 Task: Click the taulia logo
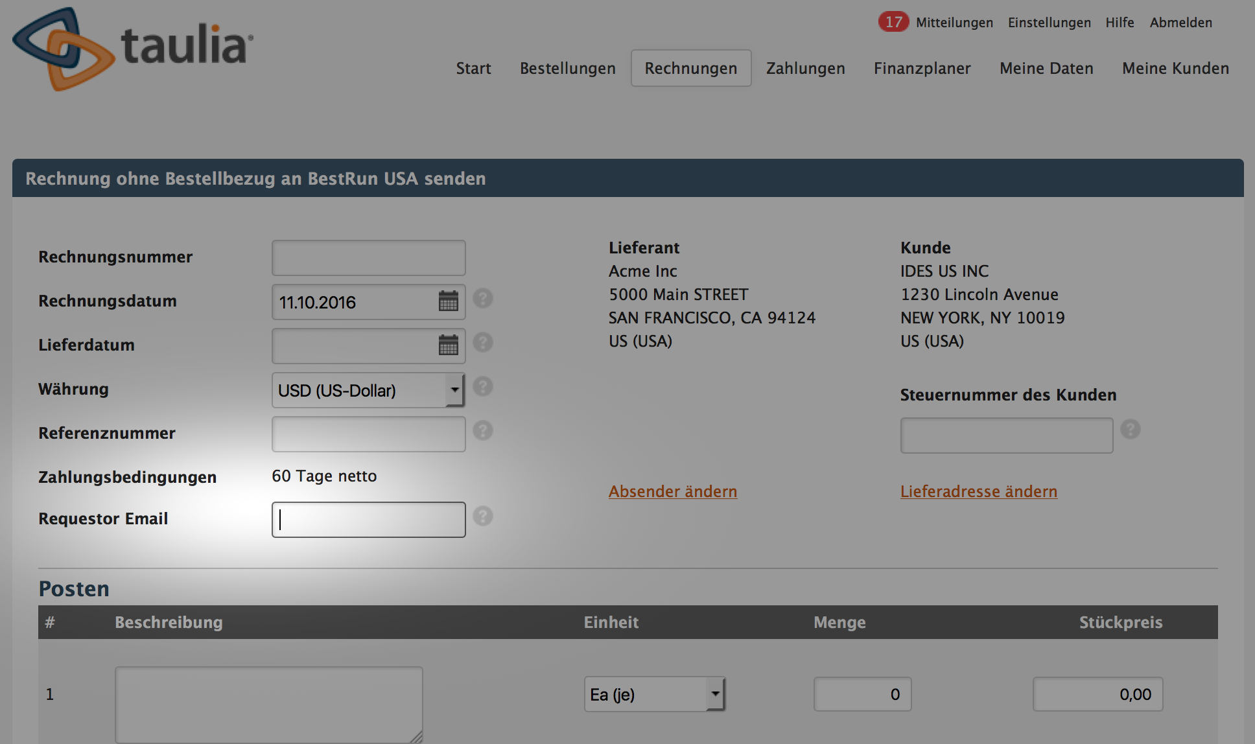[133, 49]
